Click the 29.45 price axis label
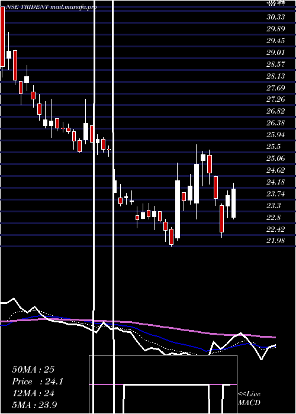 tap(276, 41)
